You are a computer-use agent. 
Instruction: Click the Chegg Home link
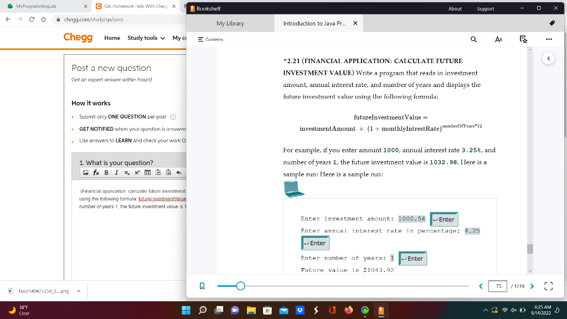[x=112, y=38]
